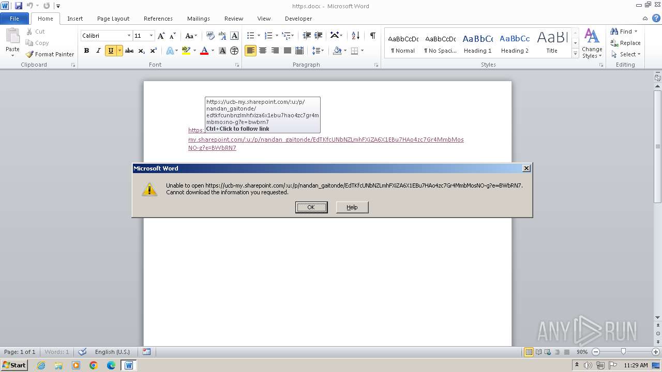Toggle subscript formatting

coord(141,51)
